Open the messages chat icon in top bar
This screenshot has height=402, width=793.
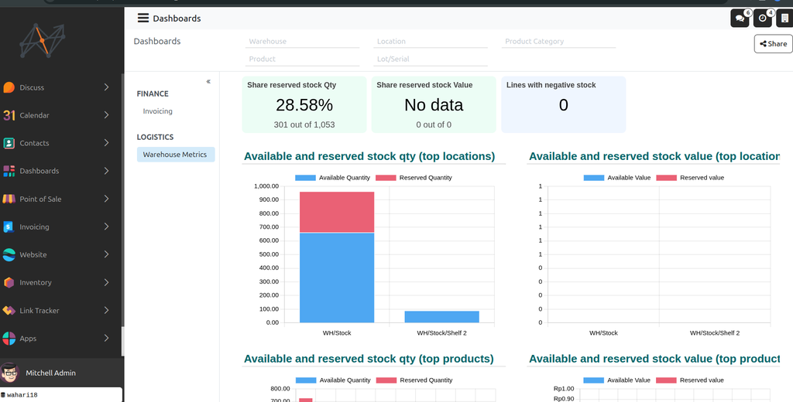click(740, 19)
